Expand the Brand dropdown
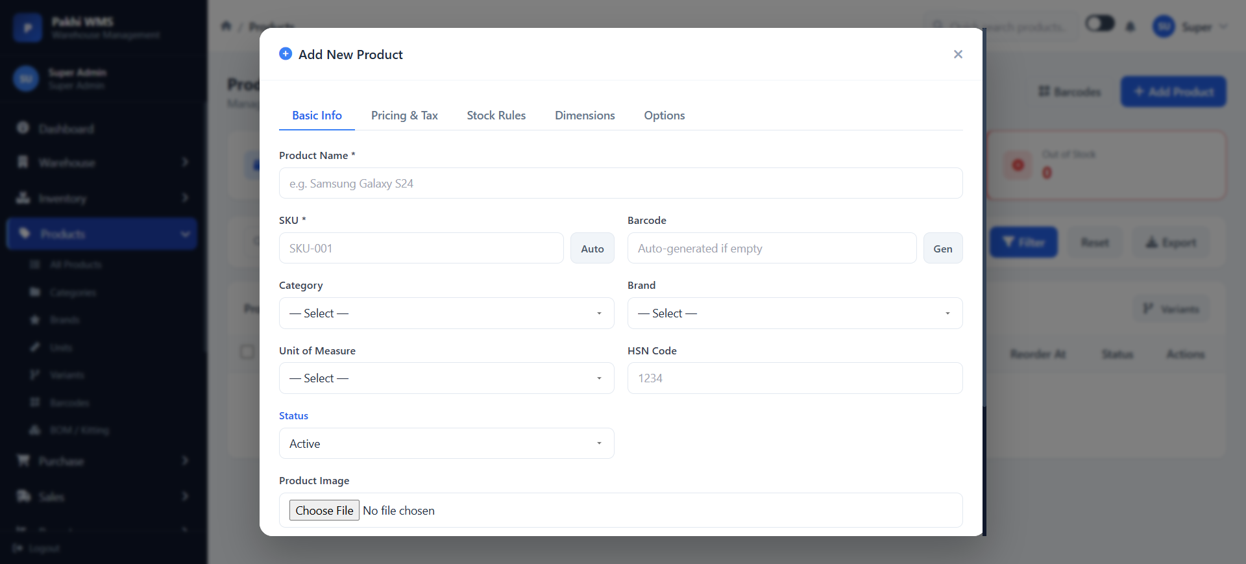Viewport: 1246px width, 564px height. pyautogui.click(x=795, y=313)
